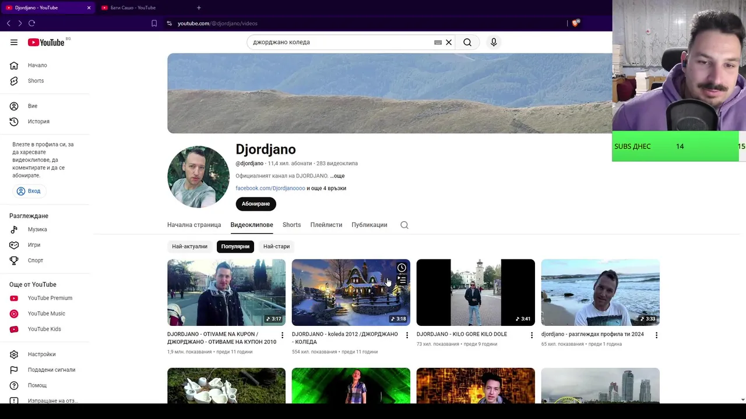Reload the page in browser toolbar

pyautogui.click(x=31, y=23)
